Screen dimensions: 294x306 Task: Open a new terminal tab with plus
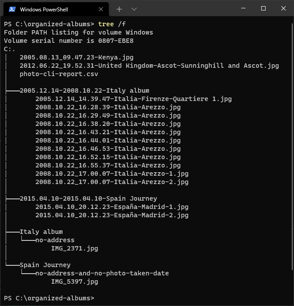tap(119, 9)
